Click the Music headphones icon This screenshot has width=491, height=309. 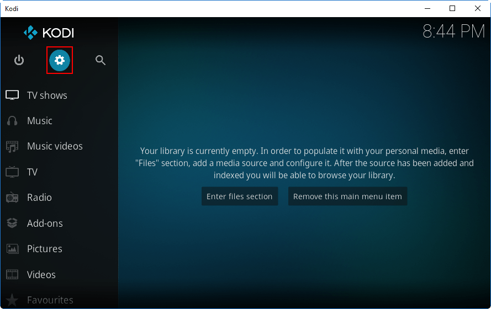[12, 121]
